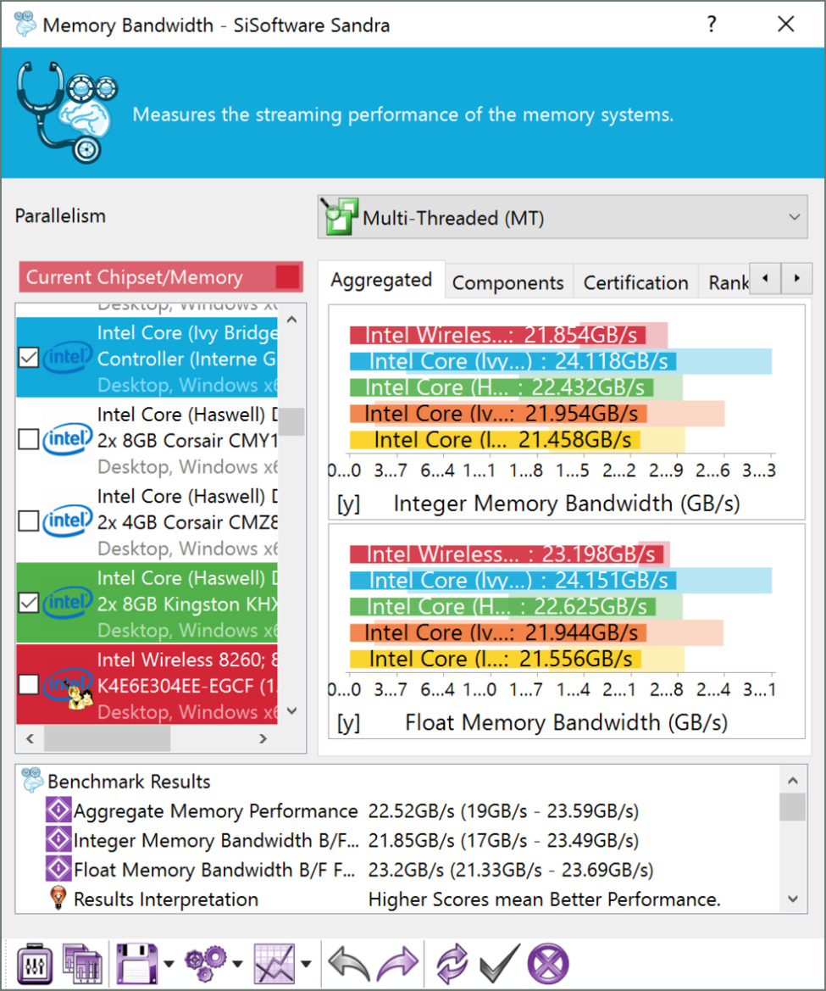Expand the chart icon's dropdown arrow
Viewport: 826px width, 991px height.
pos(307,965)
